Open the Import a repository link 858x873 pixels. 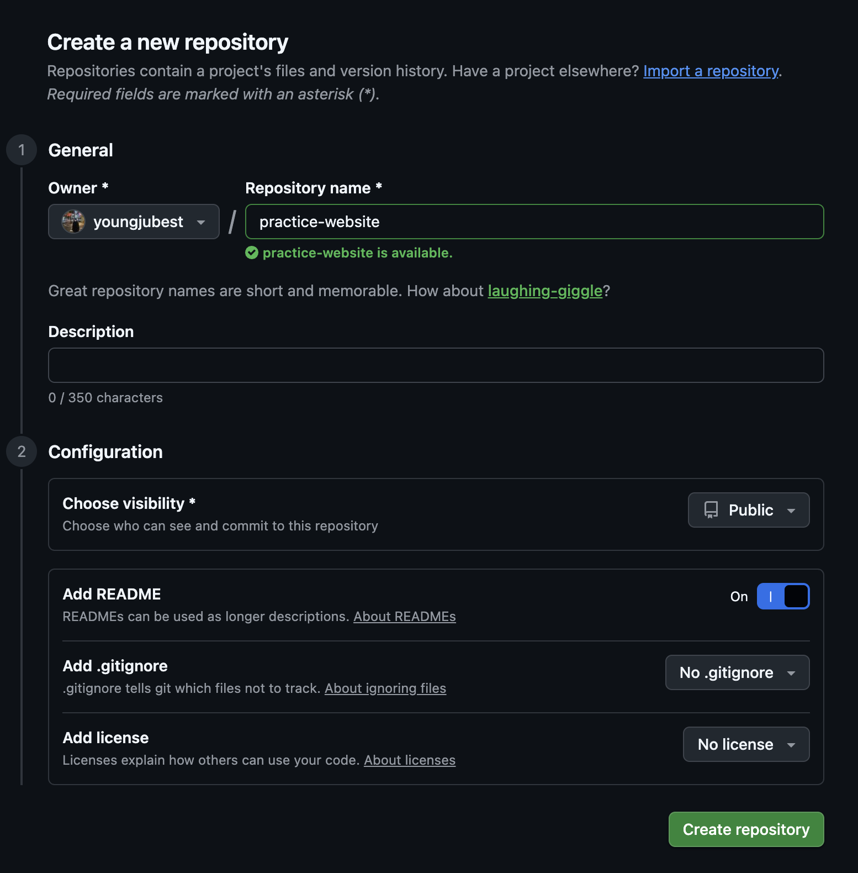711,71
